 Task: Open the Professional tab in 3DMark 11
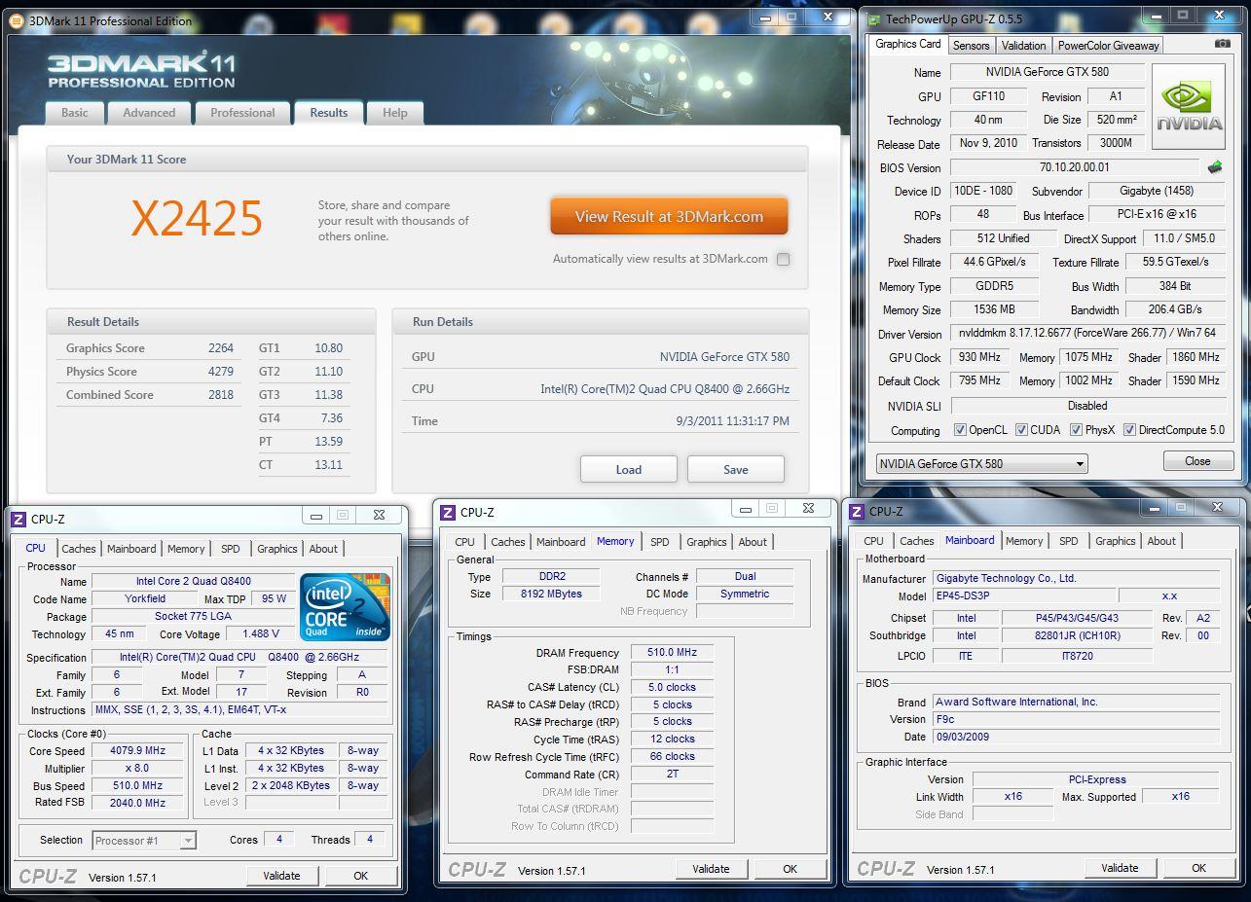click(242, 113)
